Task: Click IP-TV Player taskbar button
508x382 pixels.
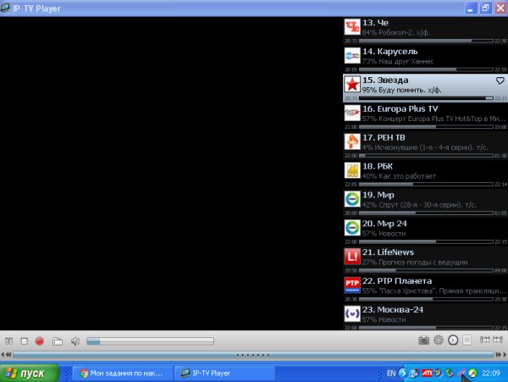Action: click(x=224, y=374)
